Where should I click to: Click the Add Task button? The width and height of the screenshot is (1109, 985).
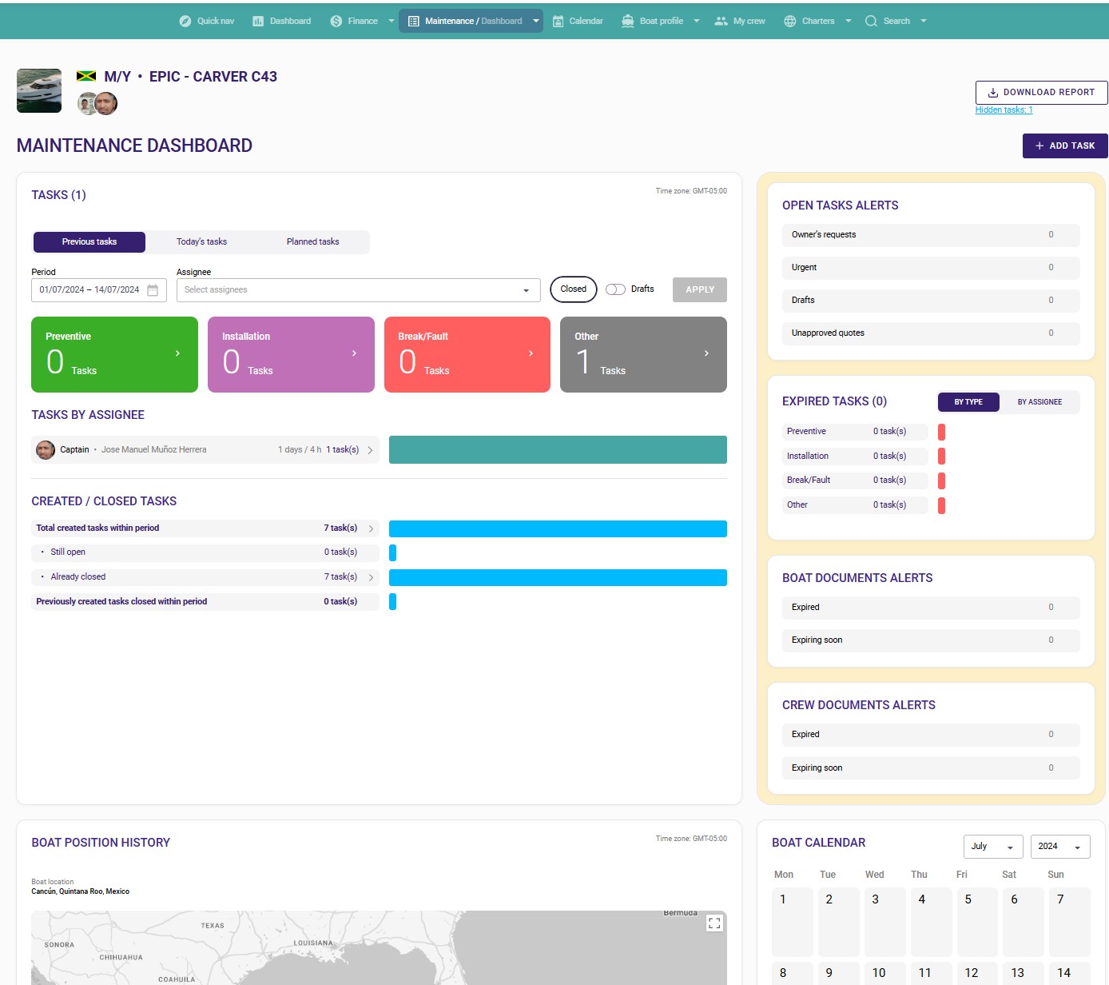click(1065, 146)
